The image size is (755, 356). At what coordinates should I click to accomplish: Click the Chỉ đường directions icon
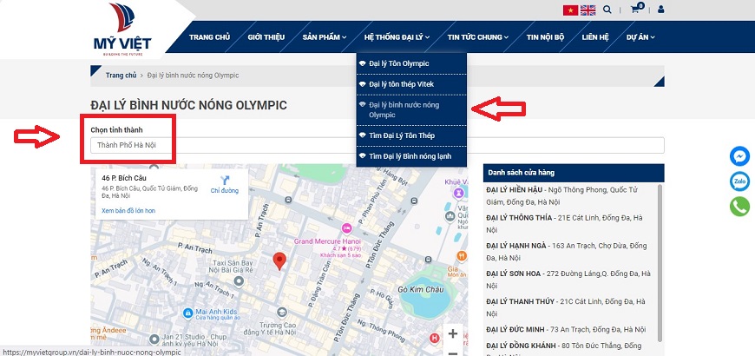point(225,180)
